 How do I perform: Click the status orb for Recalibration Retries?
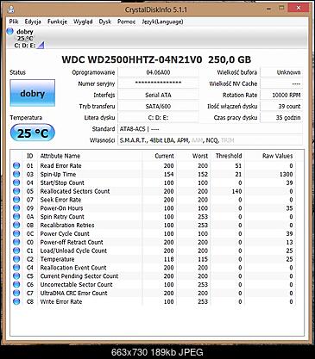16,225
